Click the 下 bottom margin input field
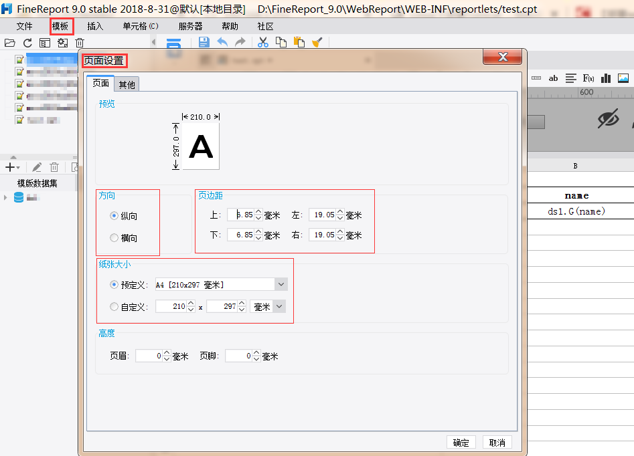 tap(240, 235)
